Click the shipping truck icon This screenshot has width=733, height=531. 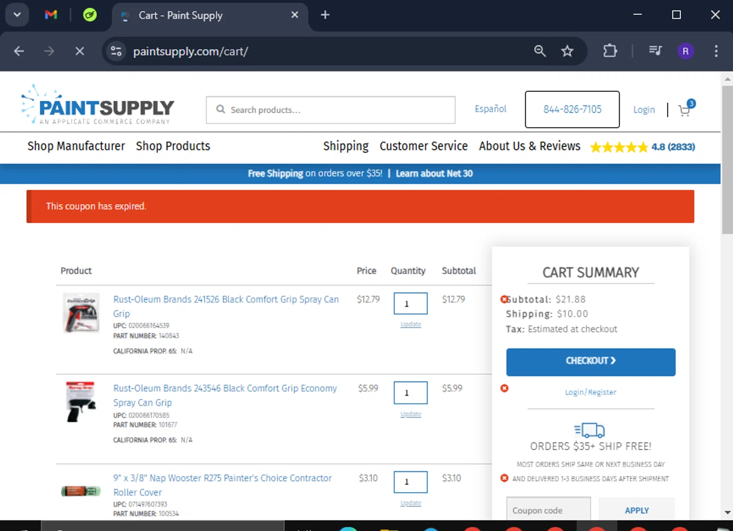[x=589, y=430]
